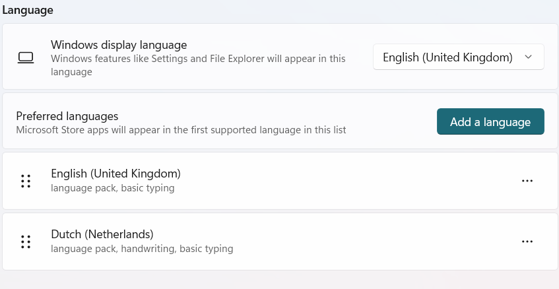
Task: Open the three-dot menu for Dutch (Netherlands)
Action: 527,241
